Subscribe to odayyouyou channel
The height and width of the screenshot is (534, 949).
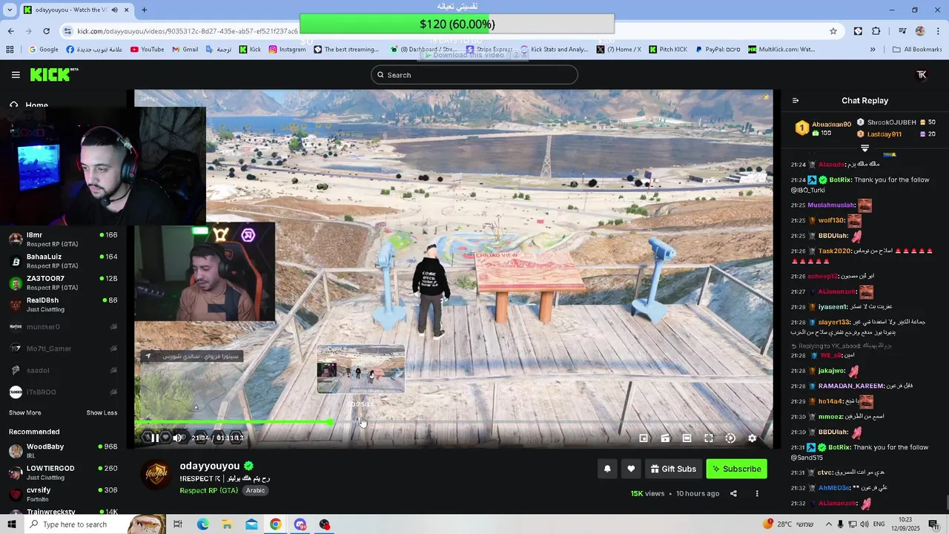pos(736,469)
